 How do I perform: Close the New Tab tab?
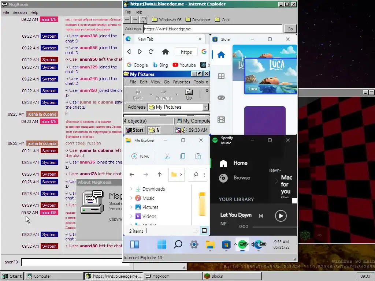(x=200, y=39)
